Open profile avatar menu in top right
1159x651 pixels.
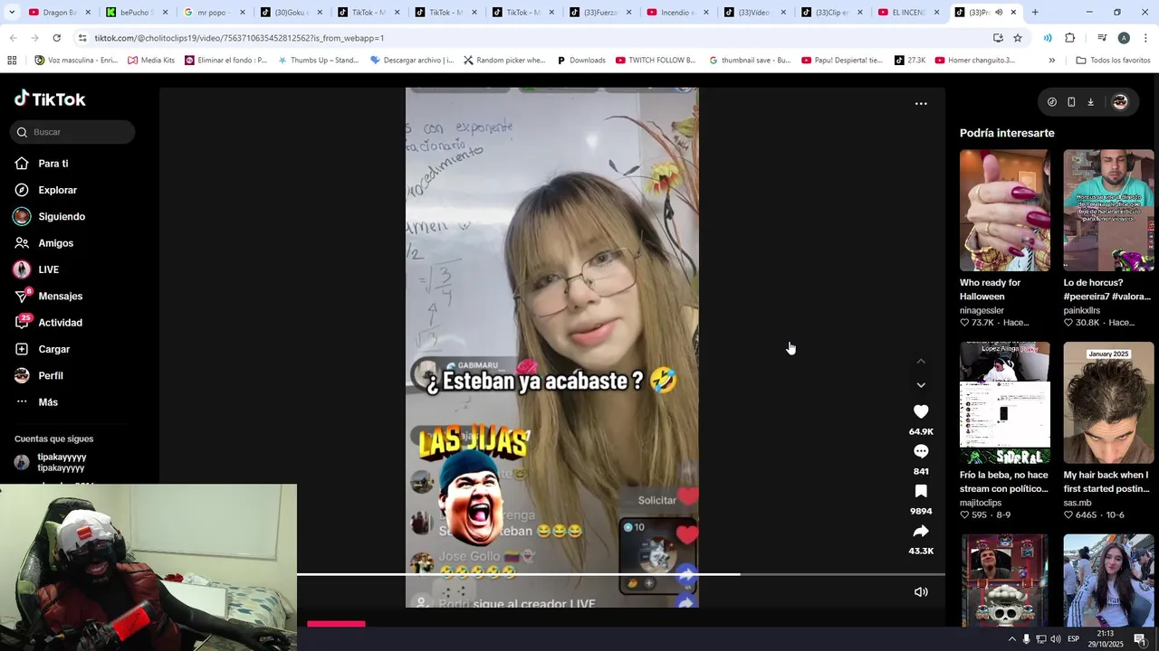(x=1120, y=102)
